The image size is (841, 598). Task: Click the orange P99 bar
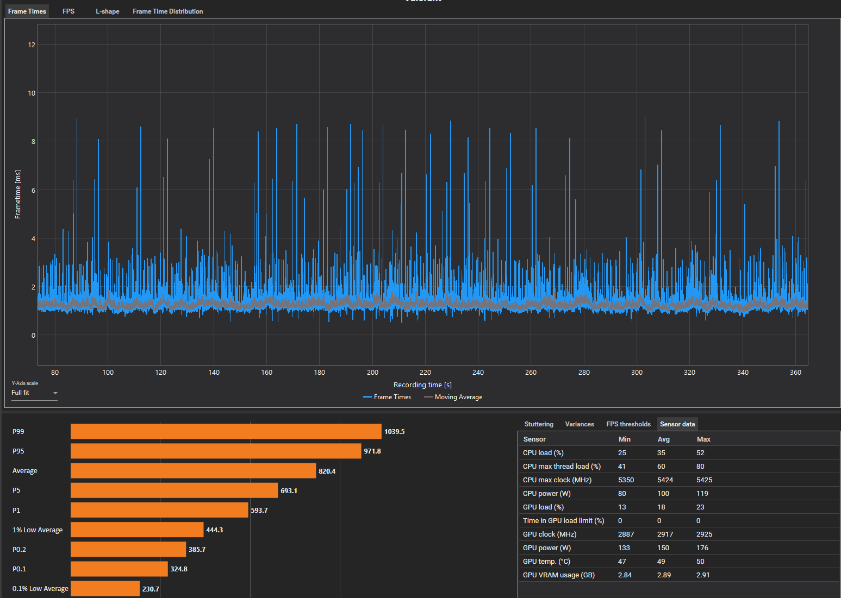pos(226,432)
